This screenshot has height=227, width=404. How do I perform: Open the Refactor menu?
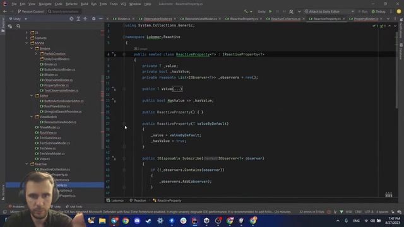coord(71,4)
